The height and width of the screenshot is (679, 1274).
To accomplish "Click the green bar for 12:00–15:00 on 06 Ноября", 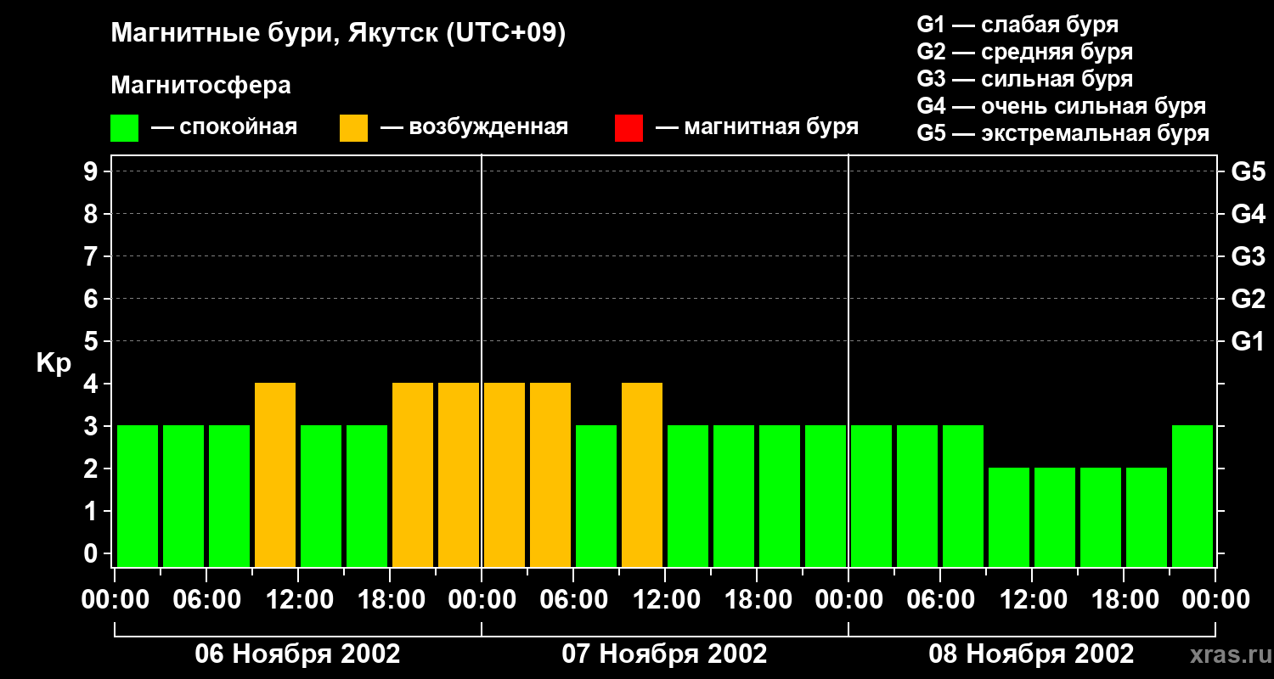I will pos(321,497).
